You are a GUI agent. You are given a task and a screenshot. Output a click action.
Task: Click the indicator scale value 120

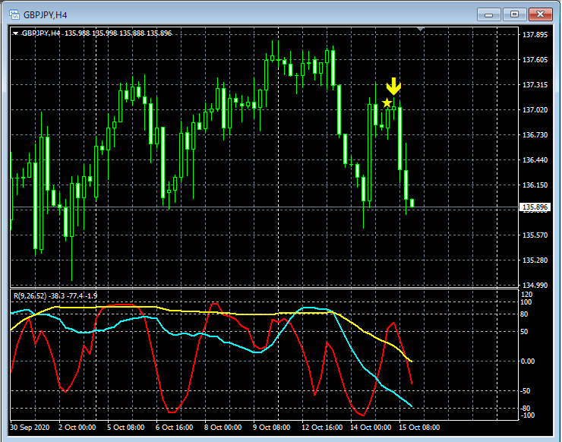coord(527,295)
